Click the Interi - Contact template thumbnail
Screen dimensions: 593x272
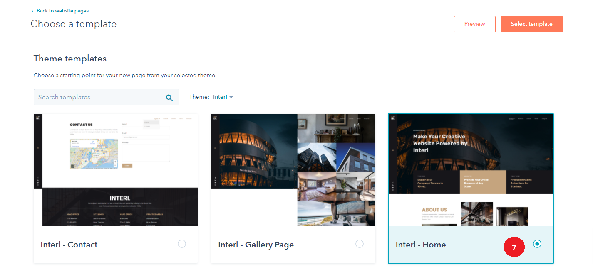point(116,170)
